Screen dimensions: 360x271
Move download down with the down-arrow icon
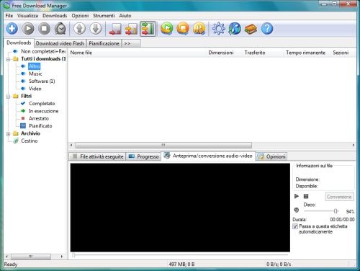click(96, 29)
